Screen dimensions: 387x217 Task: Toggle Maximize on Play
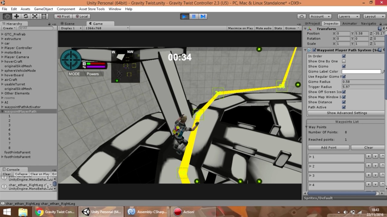(x=240, y=28)
